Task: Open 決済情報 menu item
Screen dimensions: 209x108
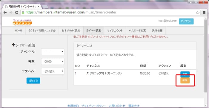Action: (x=157, y=31)
